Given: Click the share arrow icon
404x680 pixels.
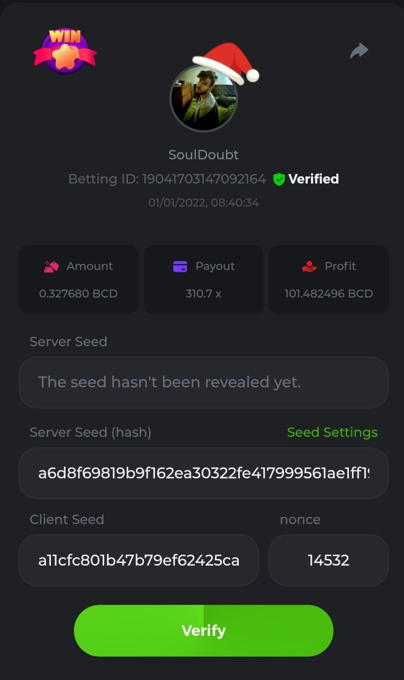Looking at the screenshot, I should click(359, 51).
